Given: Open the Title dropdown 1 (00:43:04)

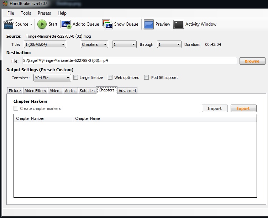Looking at the screenshot, I should (x=45, y=44).
